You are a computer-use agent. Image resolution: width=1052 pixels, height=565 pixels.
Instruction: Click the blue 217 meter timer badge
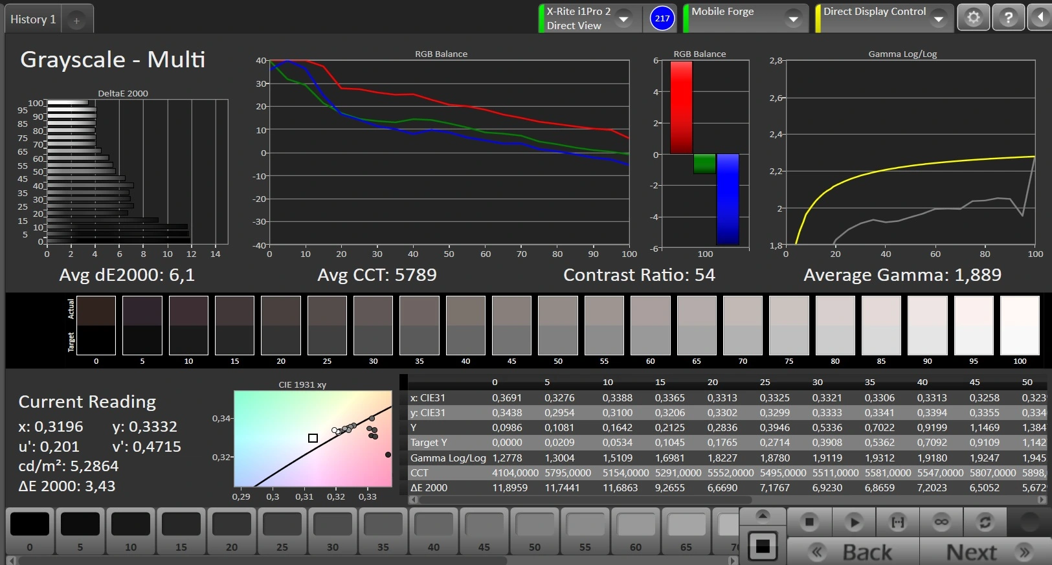click(x=662, y=18)
